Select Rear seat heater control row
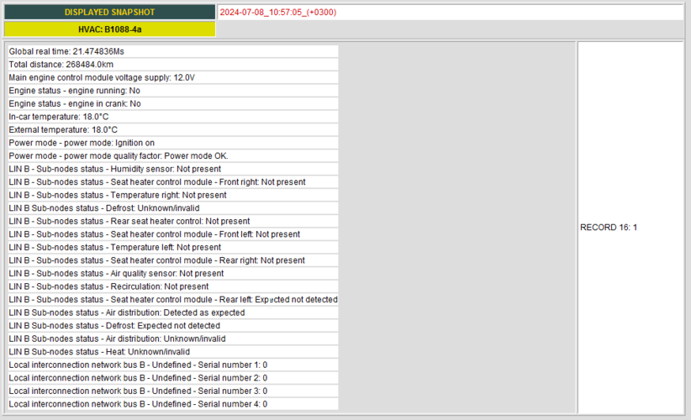This screenshot has width=691, height=420. (x=173, y=222)
